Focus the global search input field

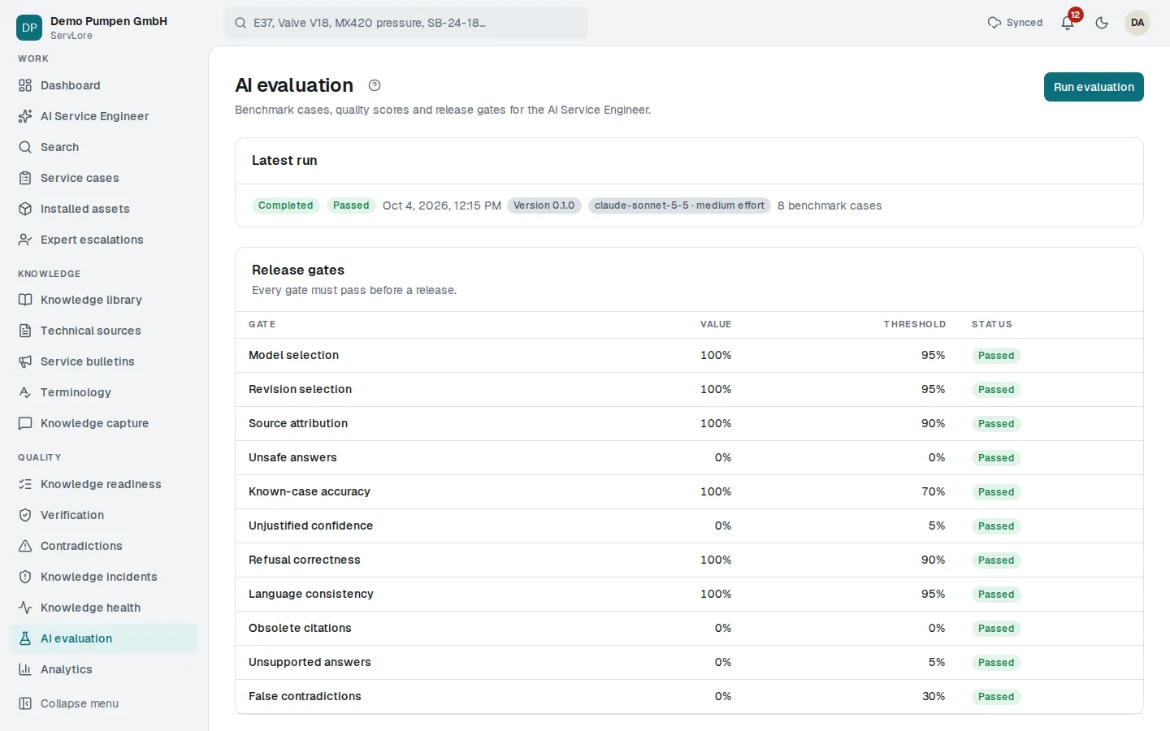[406, 23]
